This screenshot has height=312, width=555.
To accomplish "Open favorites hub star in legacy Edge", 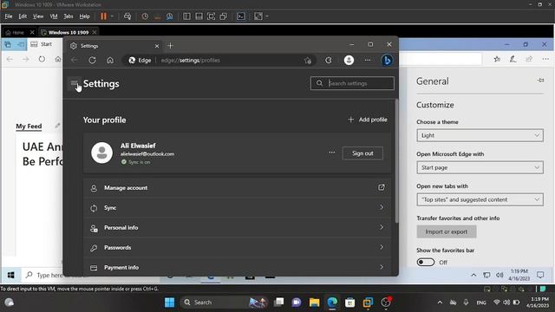I will [497, 59].
